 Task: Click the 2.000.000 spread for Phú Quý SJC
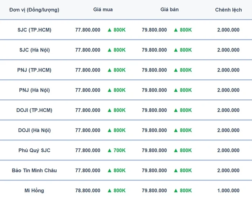(x=228, y=150)
